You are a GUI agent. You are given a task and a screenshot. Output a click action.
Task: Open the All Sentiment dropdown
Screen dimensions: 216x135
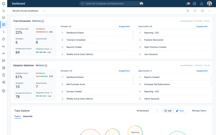pos(147,111)
